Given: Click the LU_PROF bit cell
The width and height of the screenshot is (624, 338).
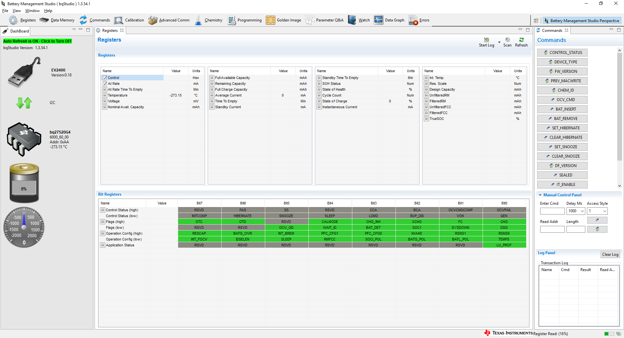Looking at the screenshot, I should (504, 245).
